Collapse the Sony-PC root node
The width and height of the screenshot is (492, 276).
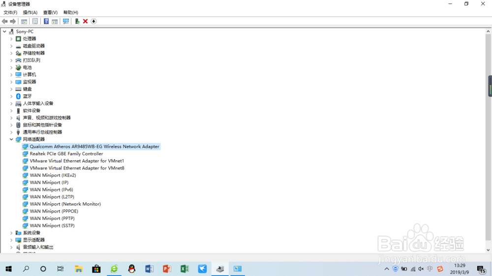pos(4,31)
